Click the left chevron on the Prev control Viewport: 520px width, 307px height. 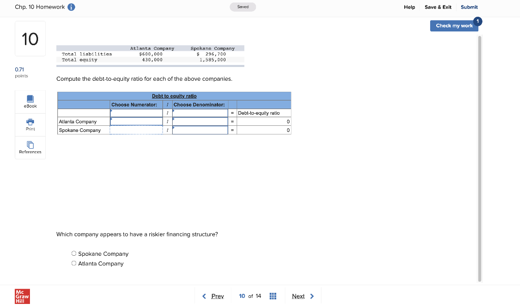pos(205,296)
